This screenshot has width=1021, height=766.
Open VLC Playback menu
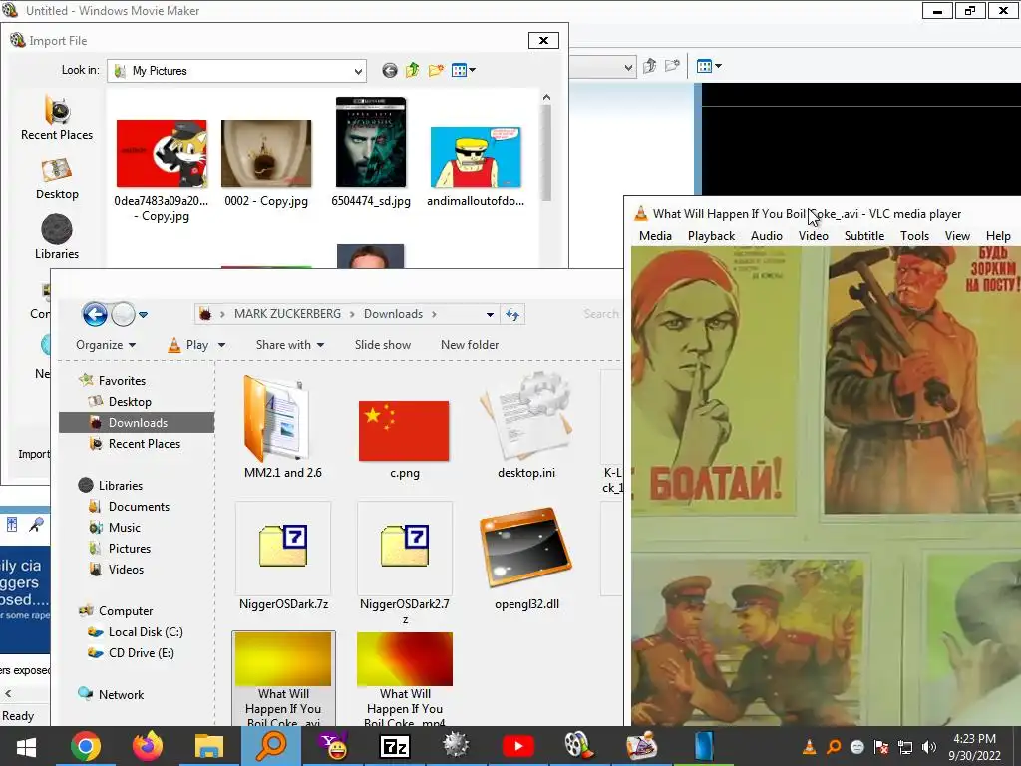coord(711,236)
